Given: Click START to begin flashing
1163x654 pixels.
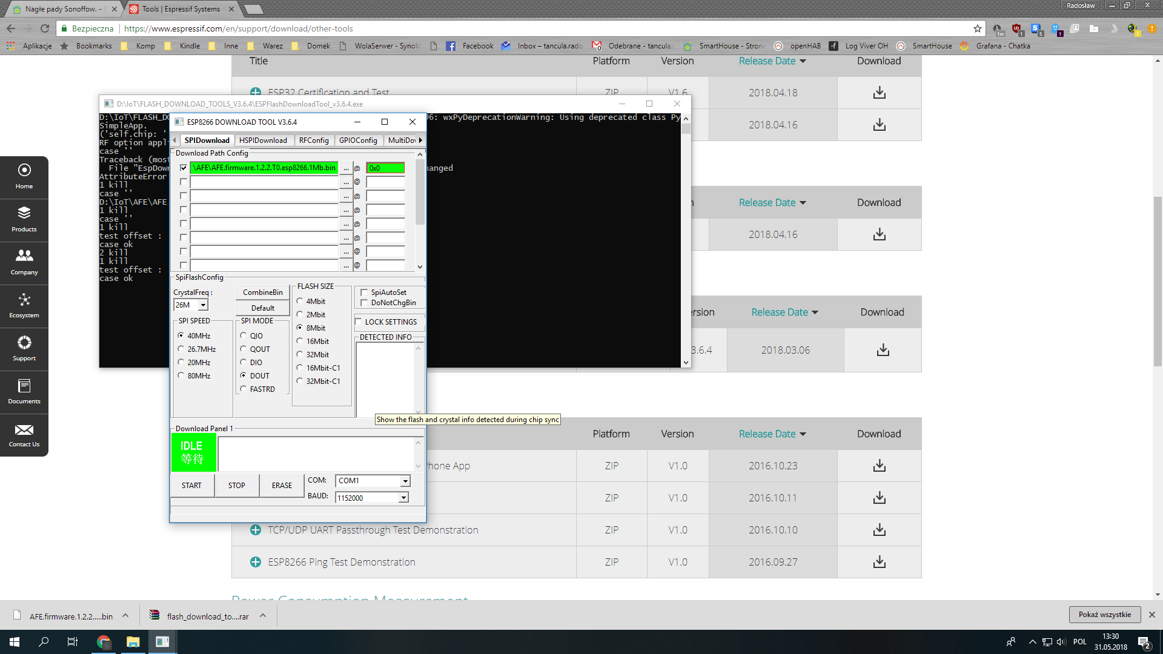Looking at the screenshot, I should pos(191,486).
